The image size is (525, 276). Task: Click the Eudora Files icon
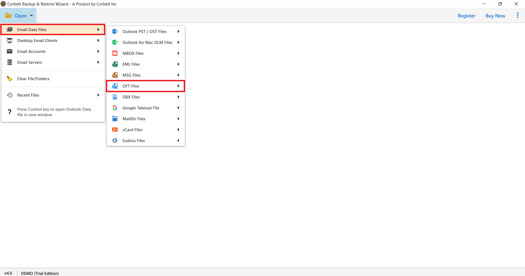[115, 140]
